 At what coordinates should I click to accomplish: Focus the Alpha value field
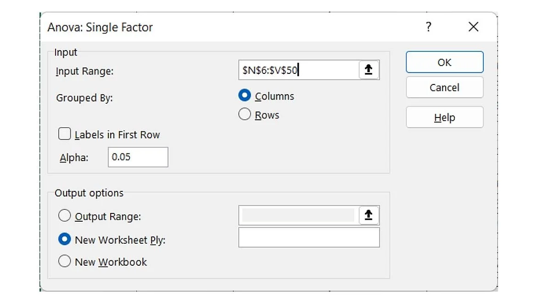pyautogui.click(x=138, y=157)
